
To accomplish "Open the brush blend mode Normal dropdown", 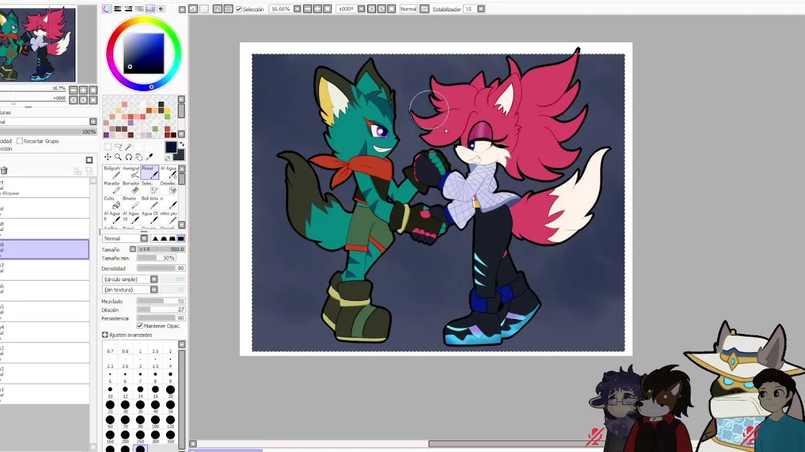I will click(x=144, y=239).
